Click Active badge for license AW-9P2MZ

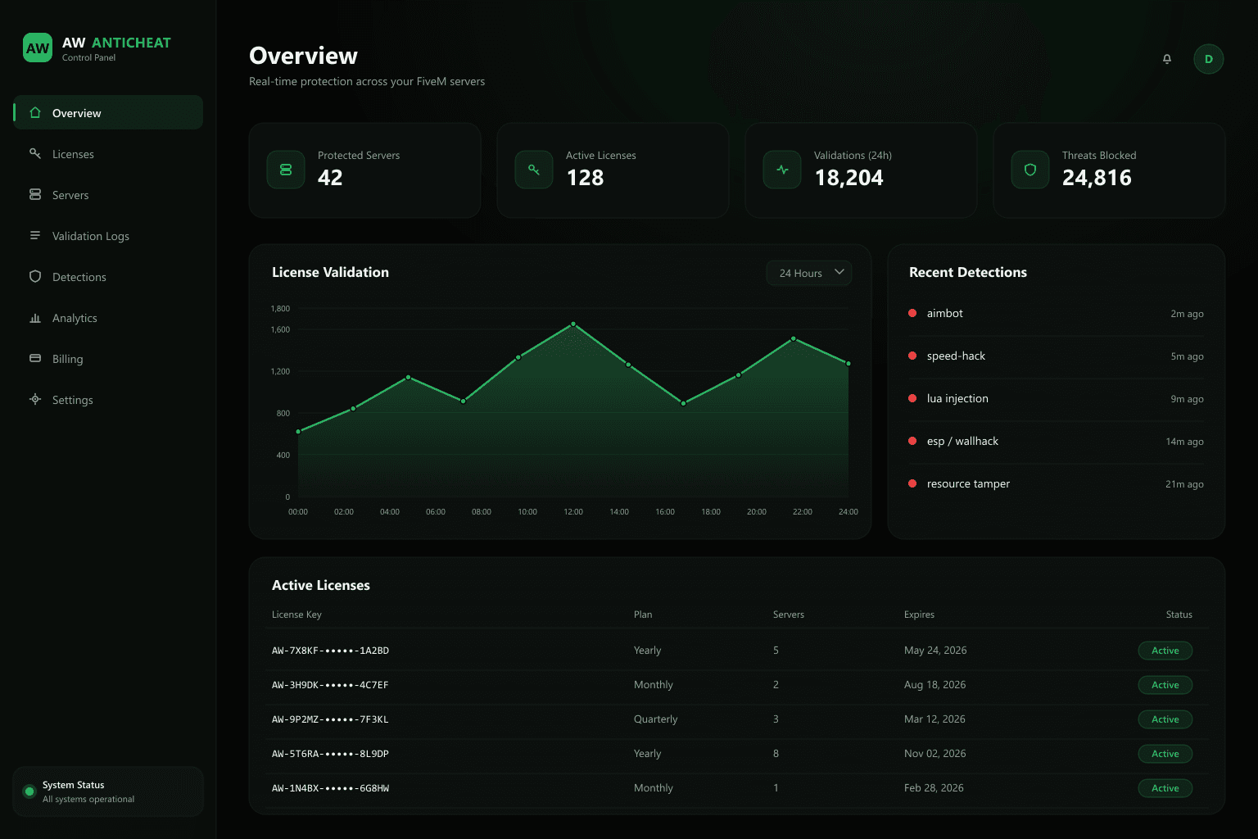click(1165, 719)
